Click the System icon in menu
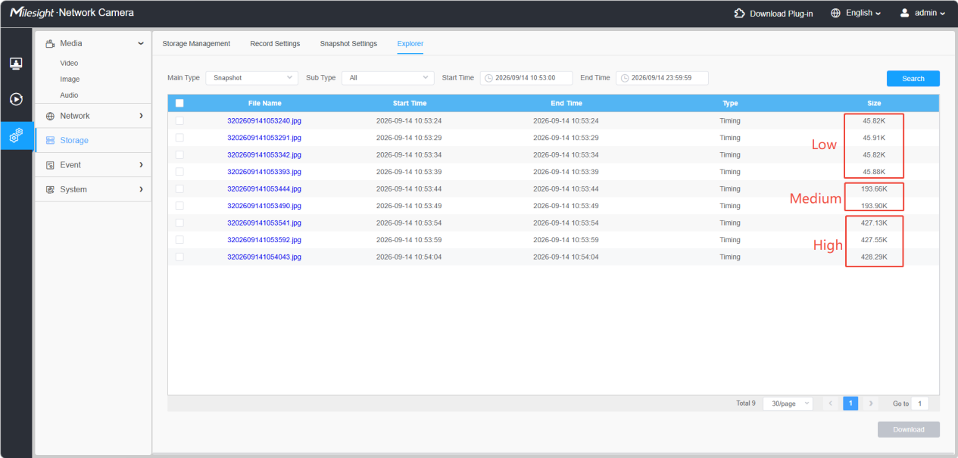This screenshot has height=458, width=958. pos(51,189)
